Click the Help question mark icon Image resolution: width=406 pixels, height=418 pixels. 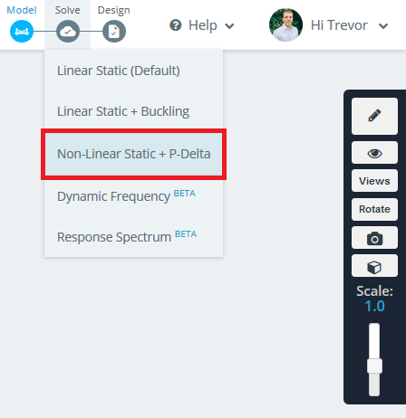(176, 25)
